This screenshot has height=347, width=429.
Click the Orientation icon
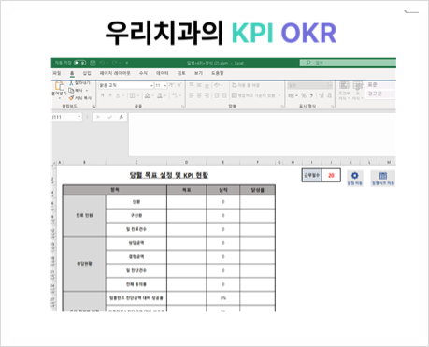point(217,85)
